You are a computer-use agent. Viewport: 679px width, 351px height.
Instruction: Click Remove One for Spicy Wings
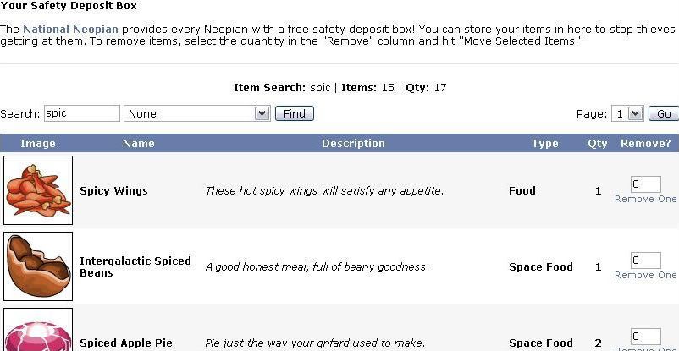coord(646,199)
